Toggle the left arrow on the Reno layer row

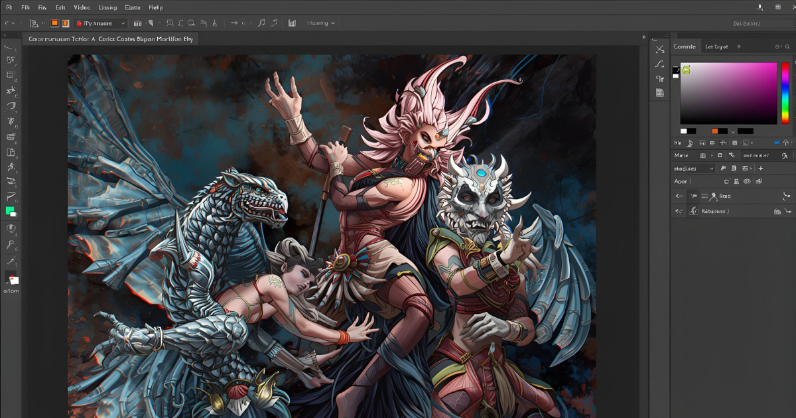point(679,196)
